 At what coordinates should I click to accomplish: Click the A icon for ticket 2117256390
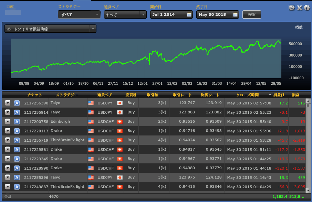[17, 103]
